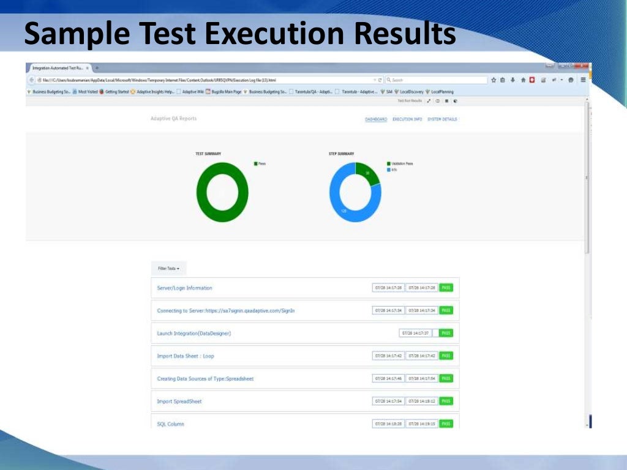The image size is (627, 470).
Task: Open the LocalDiscovery bookmark
Action: click(408, 92)
